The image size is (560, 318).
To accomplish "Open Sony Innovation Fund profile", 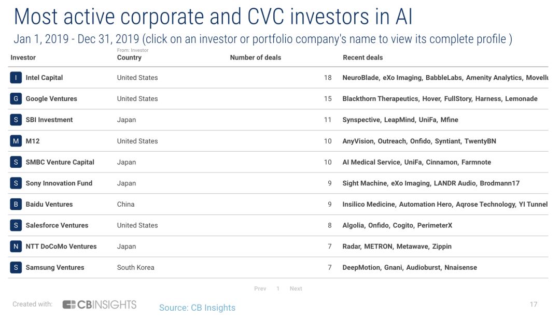I will click(x=59, y=183).
